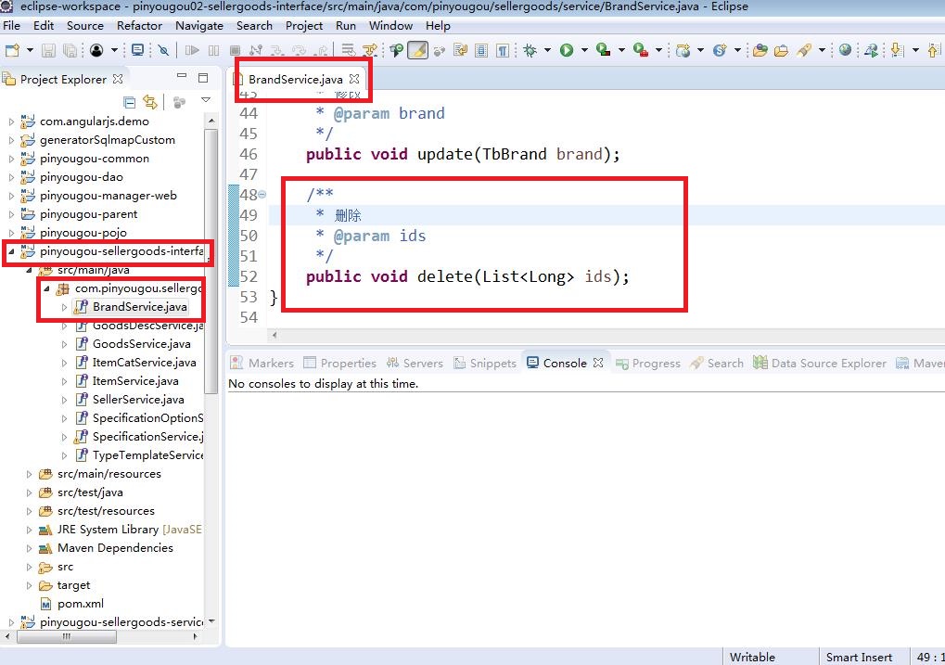945x665 pixels.
Task: Click the Coverage run icon
Action: click(604, 51)
